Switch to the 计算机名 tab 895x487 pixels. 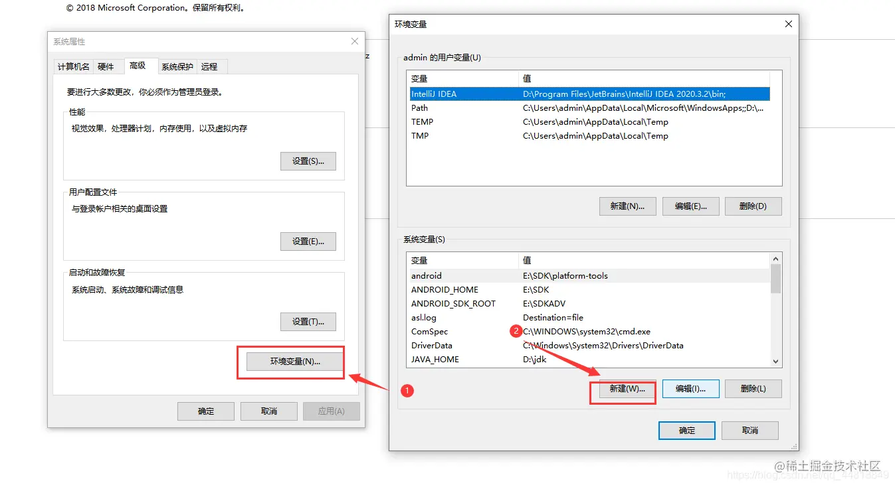point(73,66)
